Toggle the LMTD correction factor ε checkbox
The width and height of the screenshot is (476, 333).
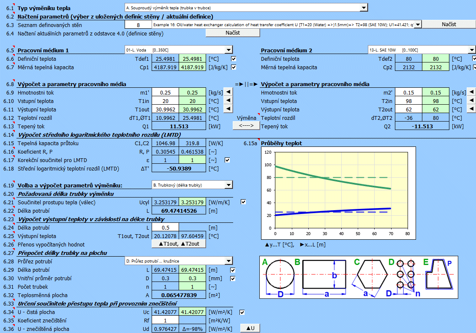(228, 160)
